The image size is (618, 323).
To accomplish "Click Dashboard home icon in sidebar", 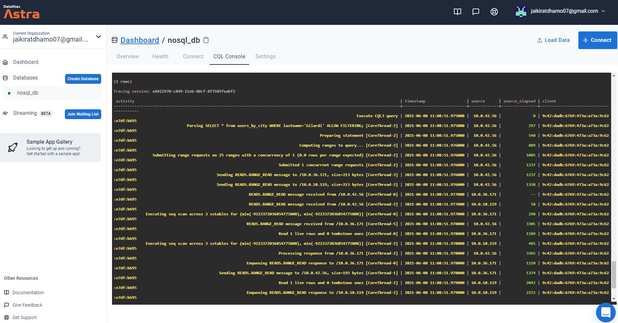I will pos(5,62).
